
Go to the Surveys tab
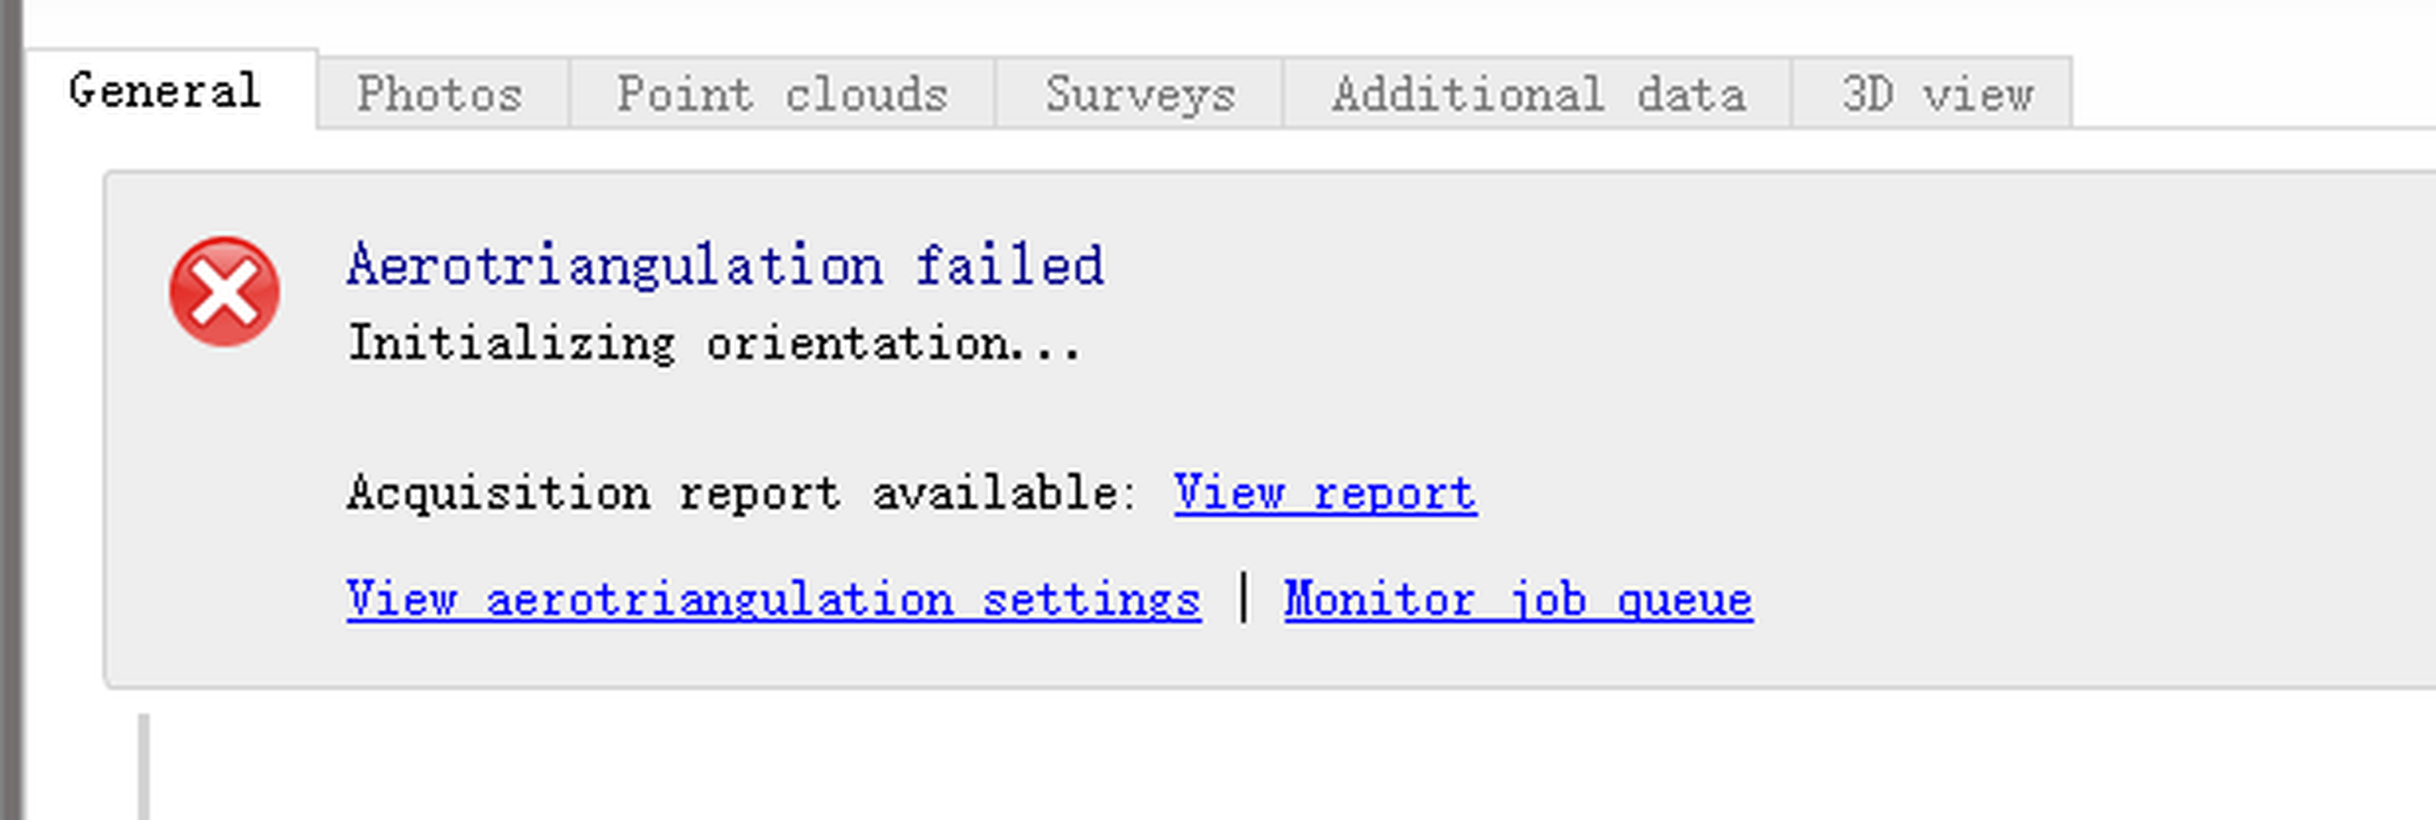(x=1140, y=94)
